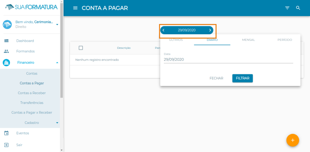Advance to next date with right arrow
Screen dimensions: 310x152
(x=210, y=30)
